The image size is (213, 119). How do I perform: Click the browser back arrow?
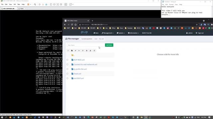tap(65, 24)
